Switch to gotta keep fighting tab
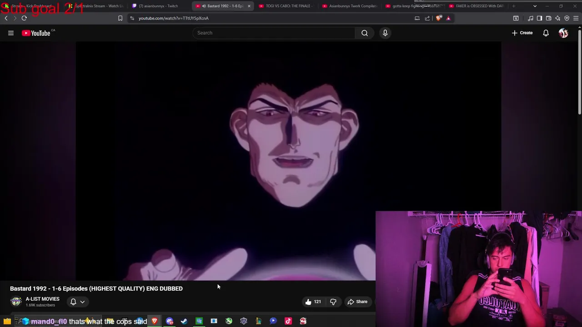The height and width of the screenshot is (327, 582). pyautogui.click(x=412, y=6)
